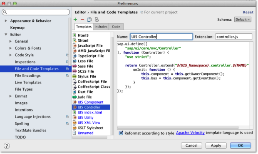Open the Live Templates settings page
The image size is (258, 154).
28,82
